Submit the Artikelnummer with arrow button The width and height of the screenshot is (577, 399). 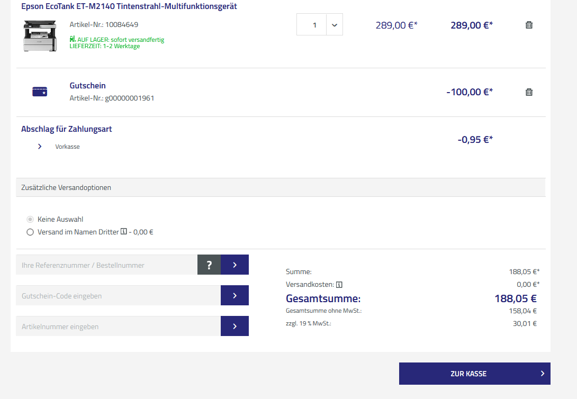[235, 326]
